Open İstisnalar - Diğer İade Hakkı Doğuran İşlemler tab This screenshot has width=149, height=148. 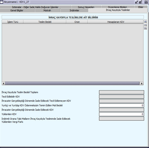[x=35, y=7]
